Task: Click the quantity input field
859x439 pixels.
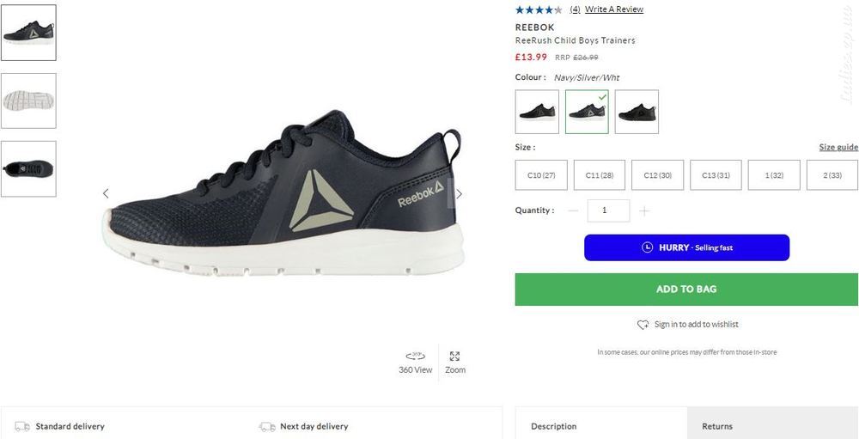Action: (609, 210)
